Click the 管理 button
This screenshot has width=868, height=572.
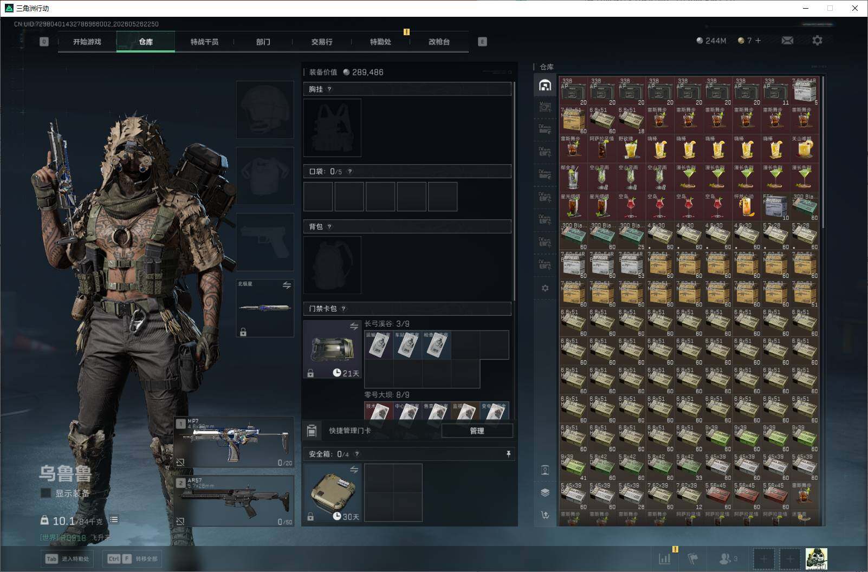coord(477,431)
